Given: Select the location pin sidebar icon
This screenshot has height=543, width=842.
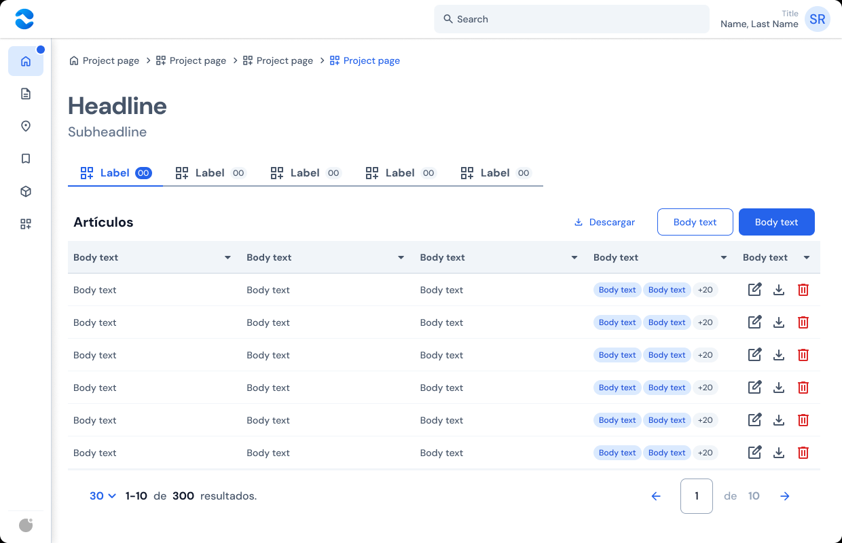Looking at the screenshot, I should point(26,126).
